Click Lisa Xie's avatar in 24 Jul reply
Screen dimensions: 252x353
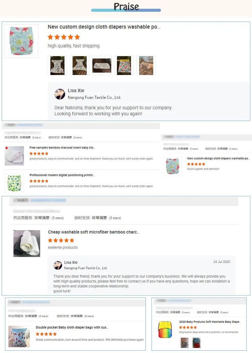coord(58,265)
